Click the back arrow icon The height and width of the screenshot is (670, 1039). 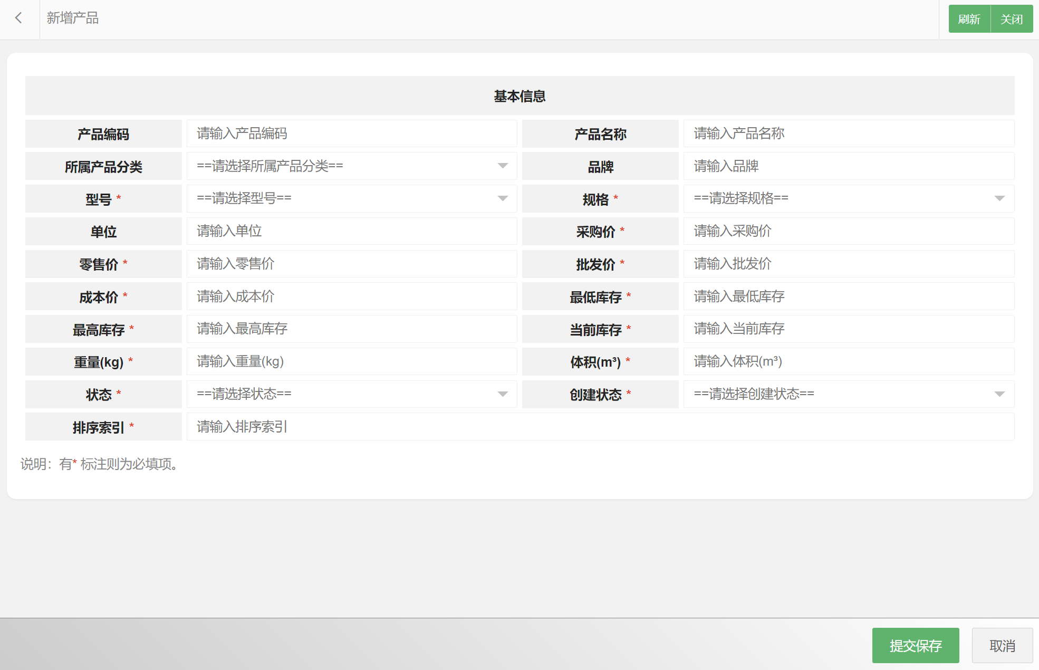[x=19, y=18]
